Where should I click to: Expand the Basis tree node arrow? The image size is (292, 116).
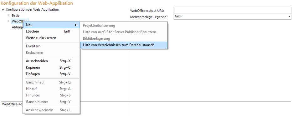point(8,15)
